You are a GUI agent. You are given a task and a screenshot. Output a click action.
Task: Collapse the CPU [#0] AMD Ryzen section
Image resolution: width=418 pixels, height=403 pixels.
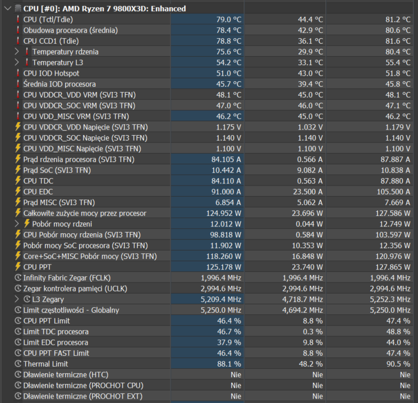click(7, 8)
